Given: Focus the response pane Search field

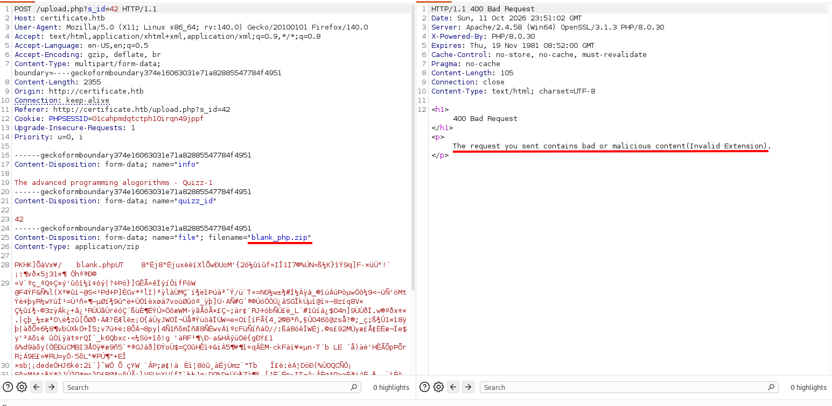Looking at the screenshot, I should pyautogui.click(x=629, y=387).
